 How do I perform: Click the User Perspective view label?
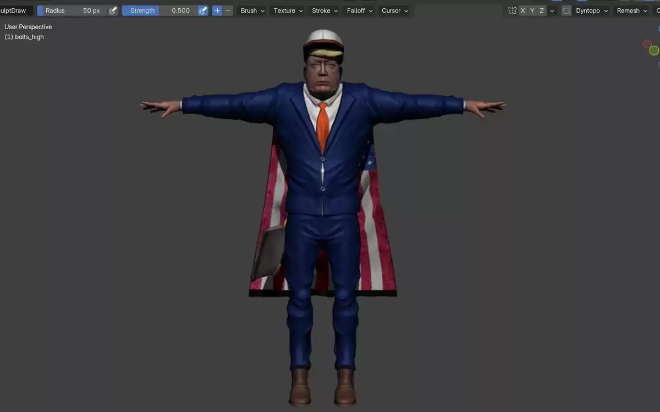tap(28, 26)
